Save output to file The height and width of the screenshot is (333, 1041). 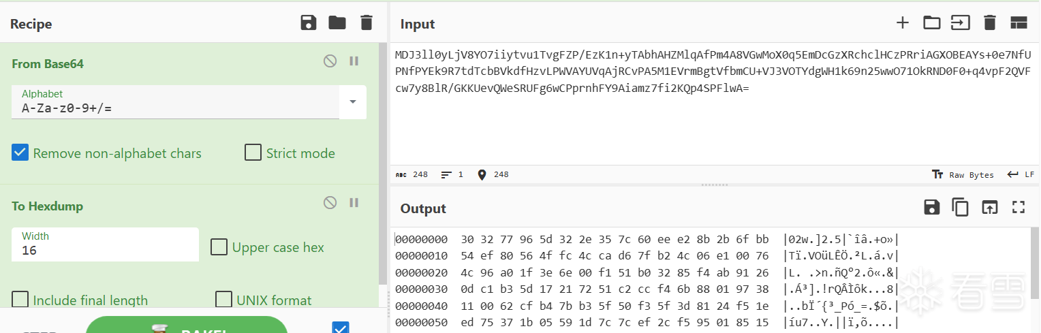[931, 208]
